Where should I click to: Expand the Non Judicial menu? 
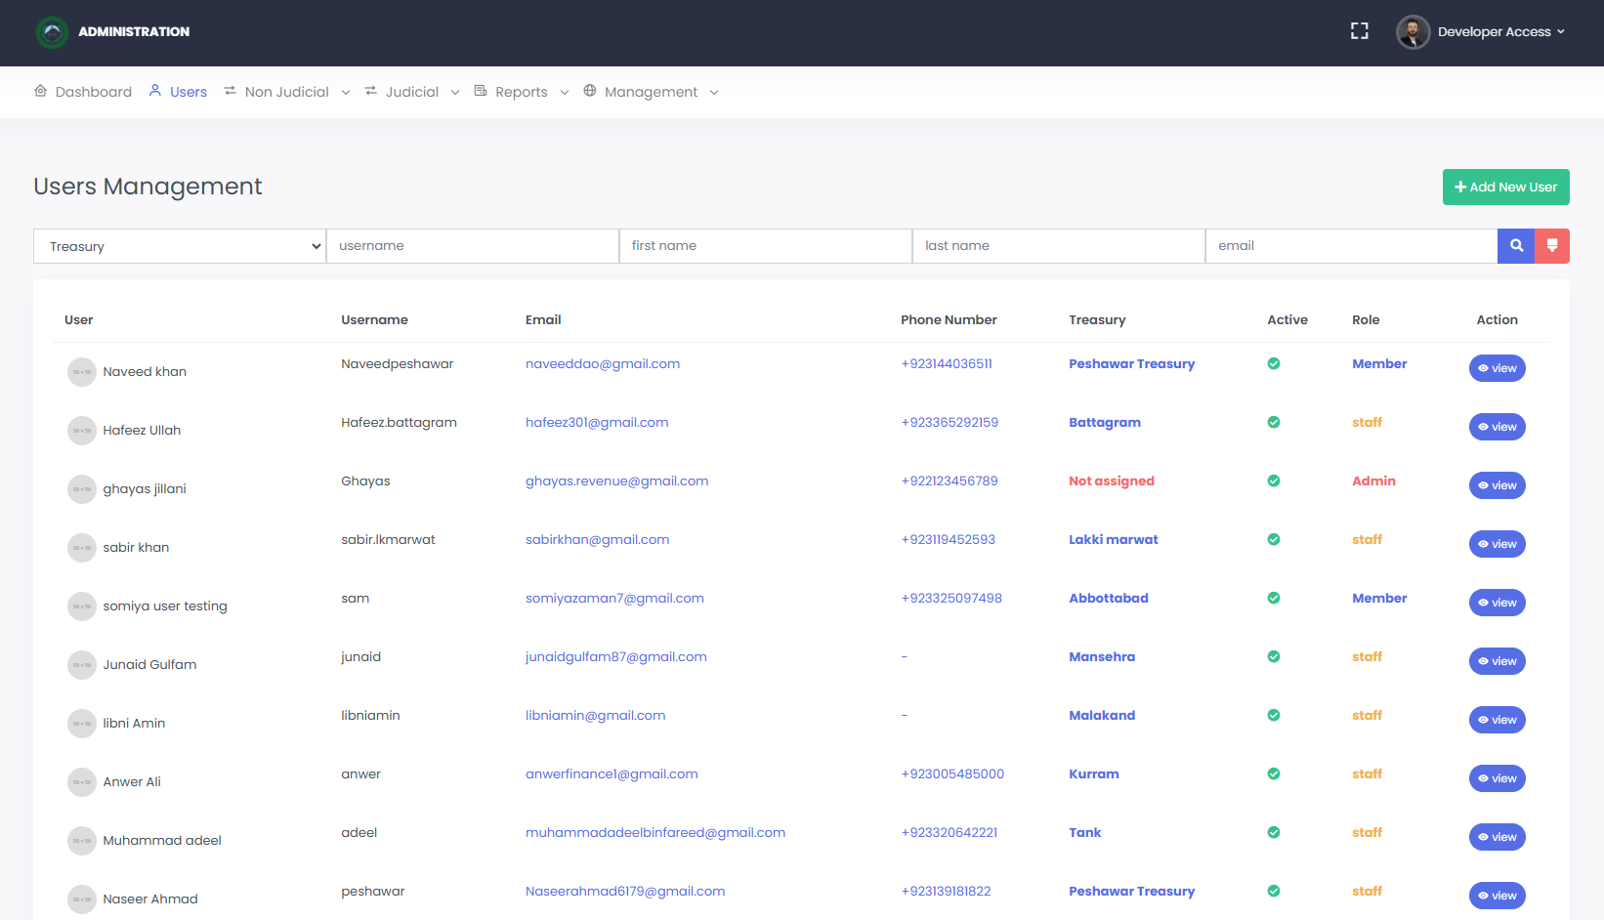(287, 92)
